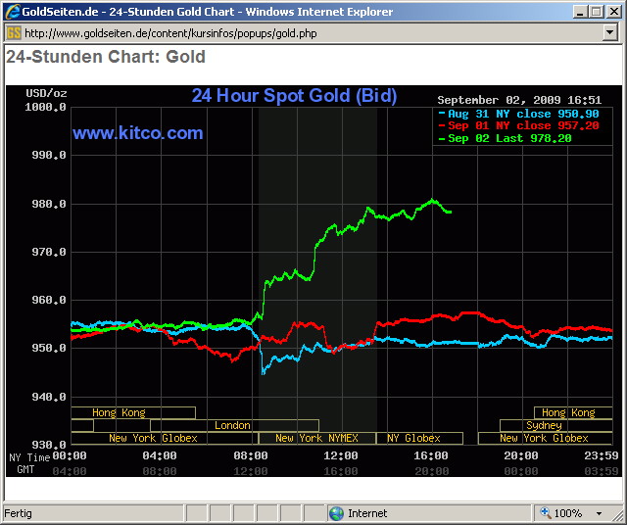The height and width of the screenshot is (525, 627).
Task: Click the 1000.0 price axis label
Action: [x=46, y=107]
